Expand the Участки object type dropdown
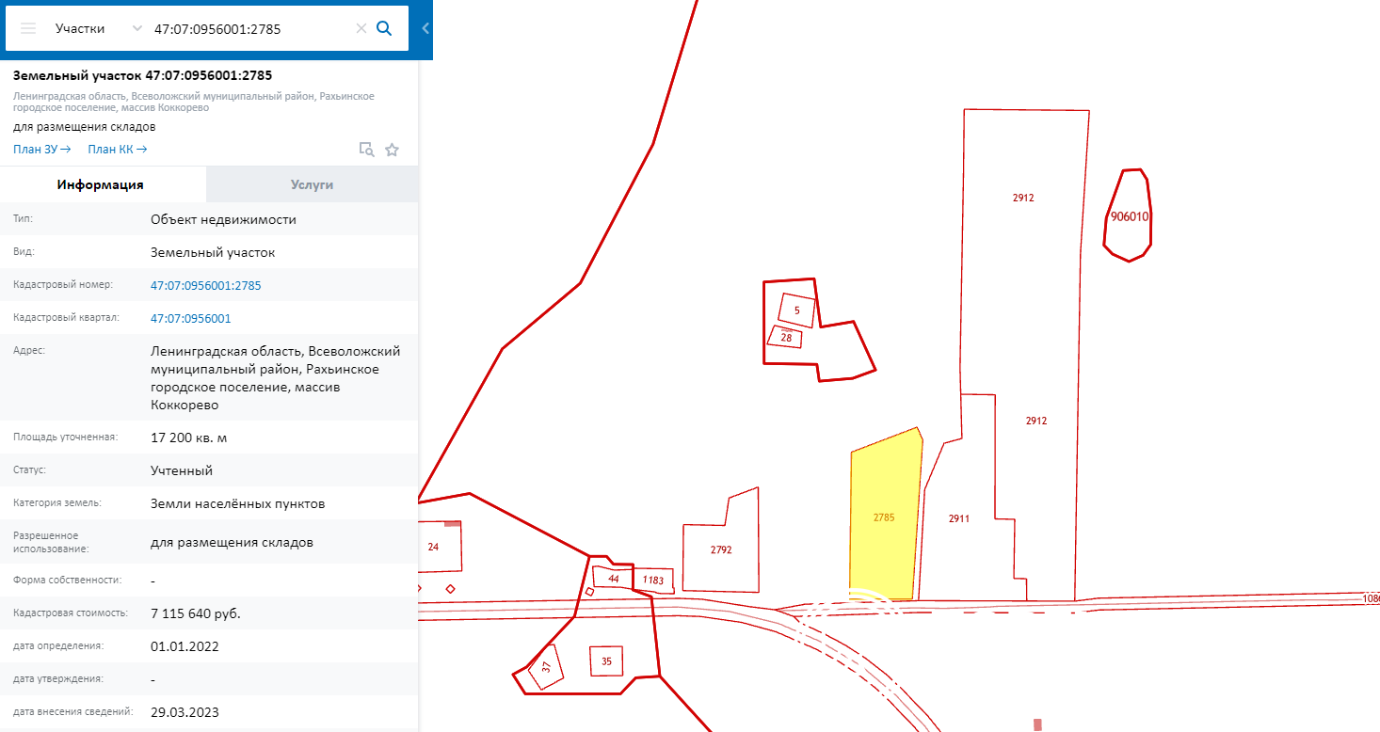Image resolution: width=1380 pixels, height=732 pixels. [x=136, y=28]
